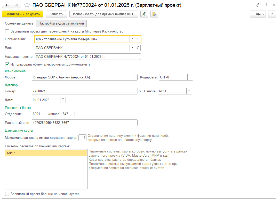This screenshot has height=201, width=279.
Task: Expand the Валюта RUB dropdown
Action: 189,91
